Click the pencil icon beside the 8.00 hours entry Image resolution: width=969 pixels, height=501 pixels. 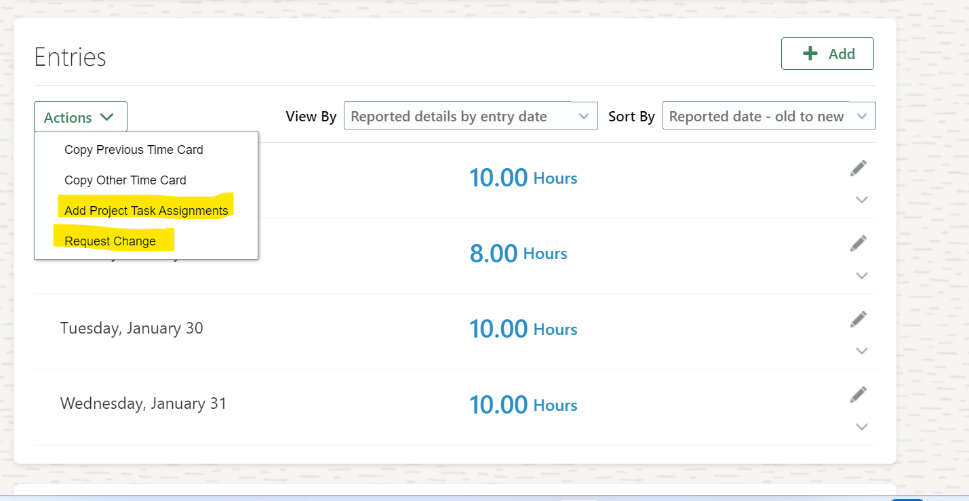point(858,243)
